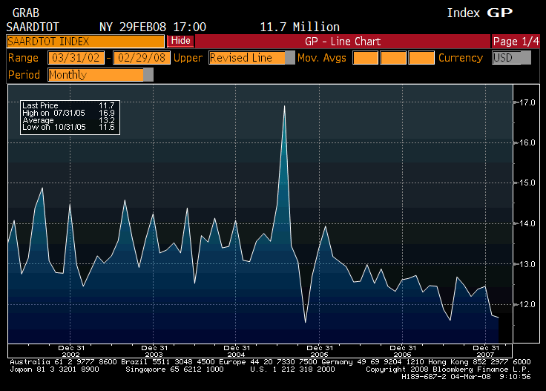Screen dimensions: 546x391
Task: Open the Monthly period dropdown
Action: [x=100, y=75]
